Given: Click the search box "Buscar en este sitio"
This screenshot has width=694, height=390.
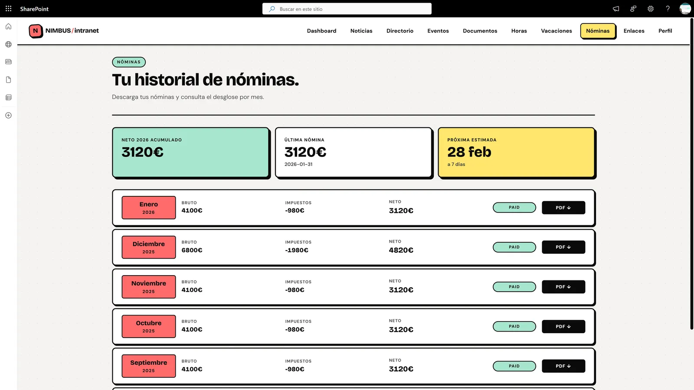Looking at the screenshot, I should tap(347, 9).
